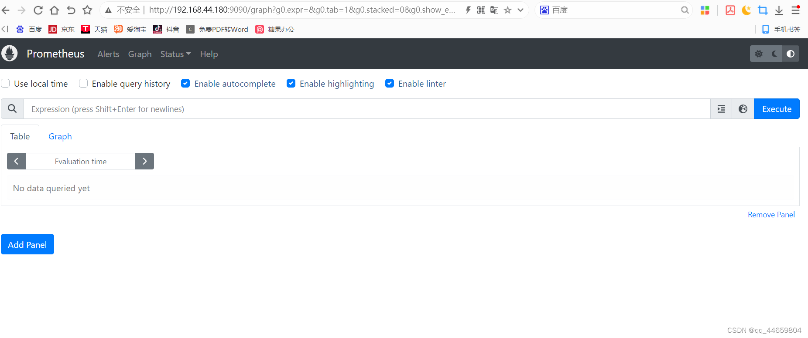Click the PDF tool icon
This screenshot has height=338, width=808.
click(x=730, y=10)
